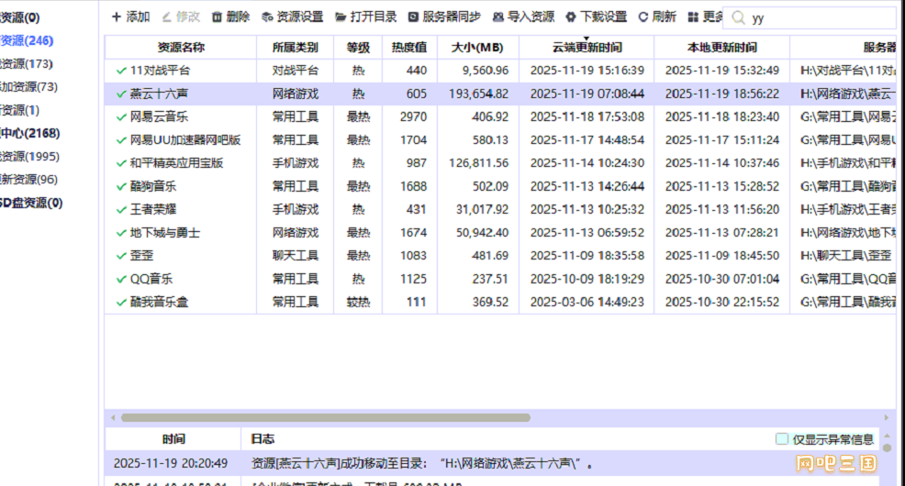The image size is (905, 486).
Task: Select the 酷我音乐盒 resource name
Action: click(x=159, y=302)
